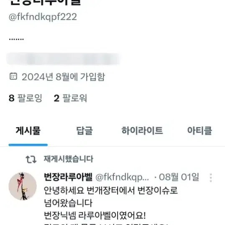Click the truncated @fkfndkqp... handle in post

[122, 177]
